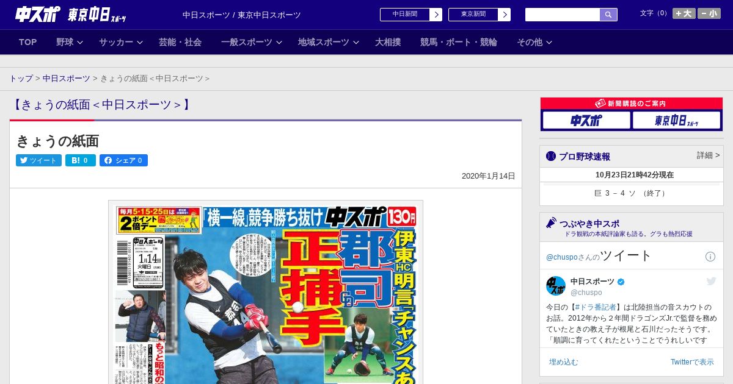Click the Hatena B! bookmark button
The width and height of the screenshot is (733, 384).
pos(81,160)
